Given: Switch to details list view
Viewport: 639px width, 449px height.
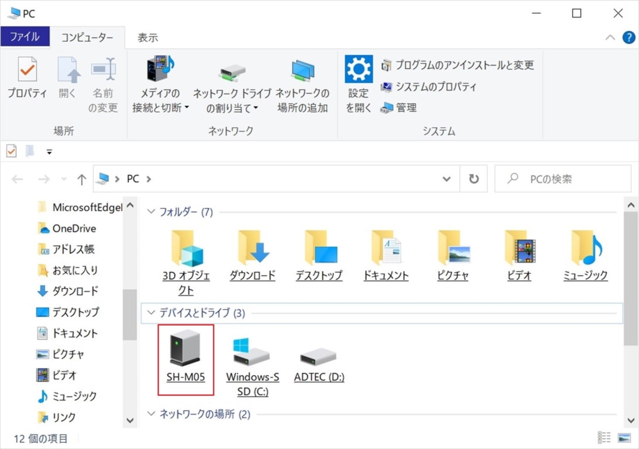Looking at the screenshot, I should point(604,438).
